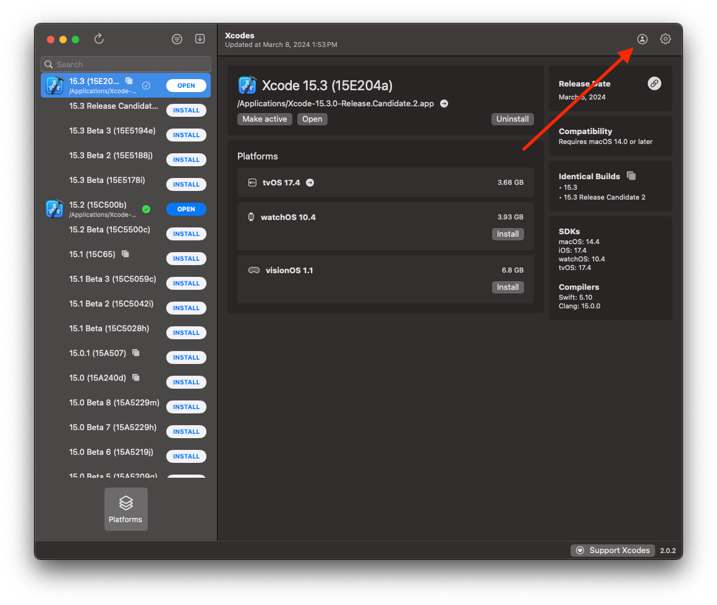Install 15.3 Beta 2 (15E5188j)
The height and width of the screenshot is (605, 717).
pos(186,159)
